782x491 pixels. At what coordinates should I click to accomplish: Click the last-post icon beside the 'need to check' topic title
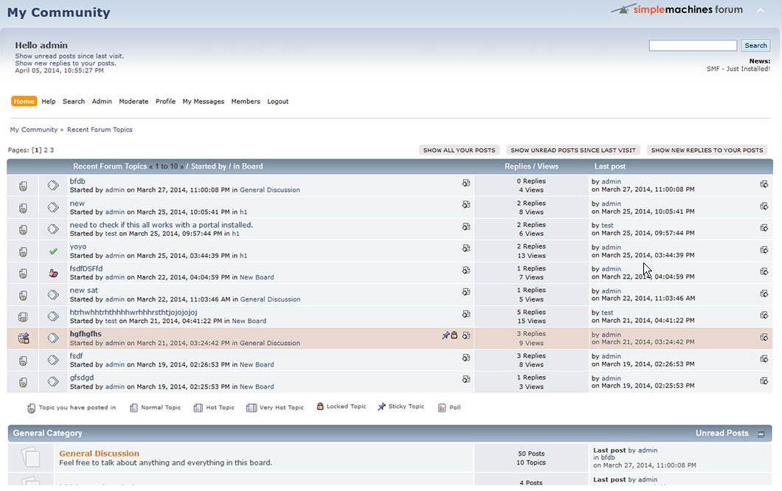click(466, 226)
